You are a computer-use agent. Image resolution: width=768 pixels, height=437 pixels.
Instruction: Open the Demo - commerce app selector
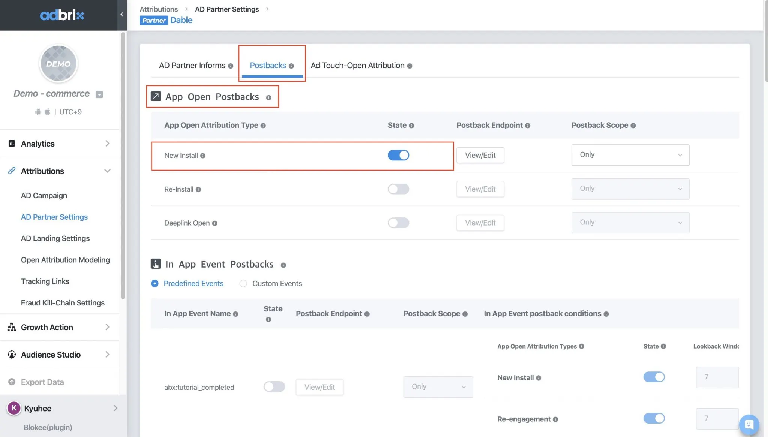(99, 94)
